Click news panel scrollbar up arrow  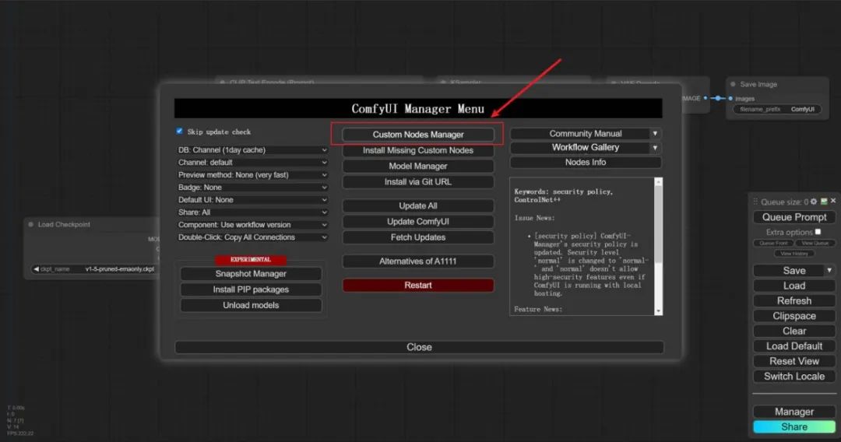[x=658, y=182]
